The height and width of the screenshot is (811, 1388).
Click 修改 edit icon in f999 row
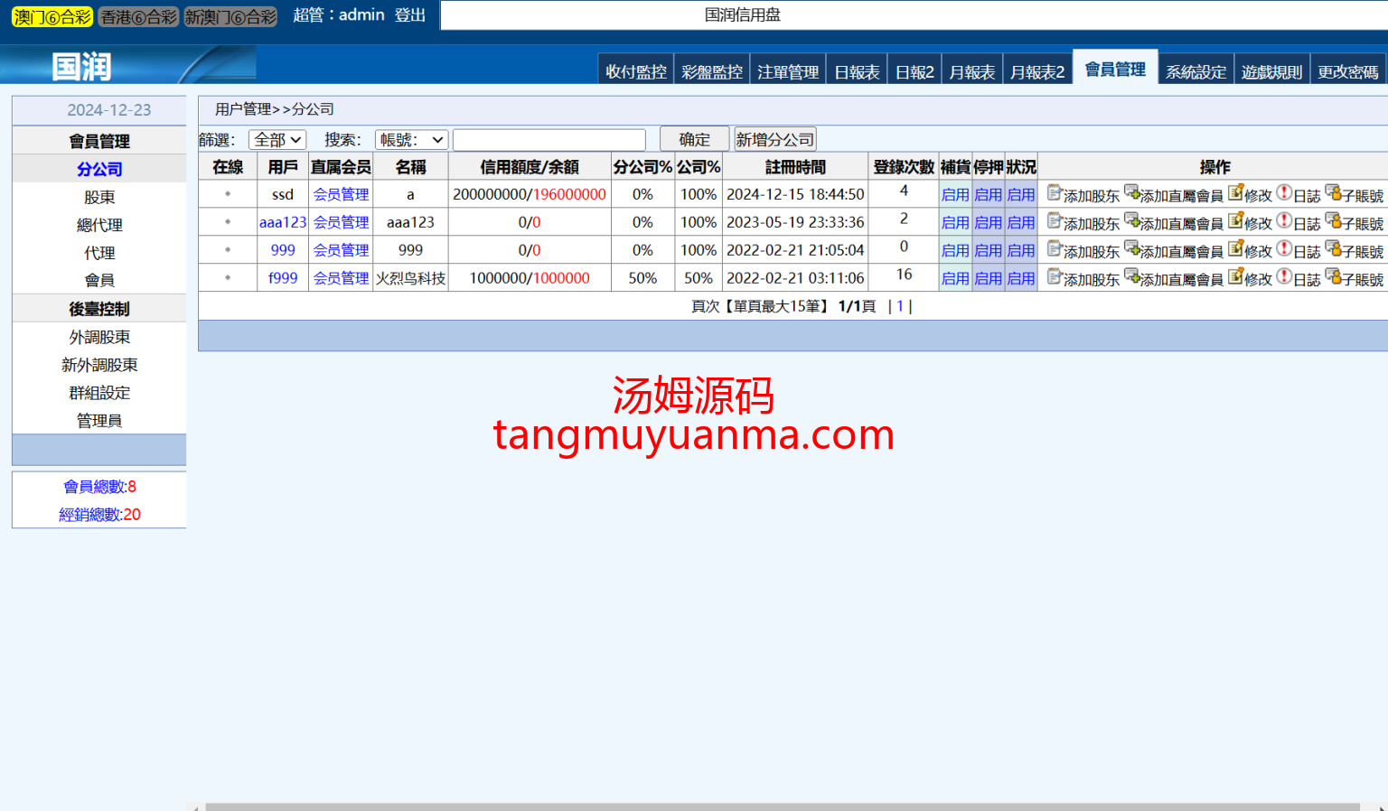click(x=1235, y=277)
